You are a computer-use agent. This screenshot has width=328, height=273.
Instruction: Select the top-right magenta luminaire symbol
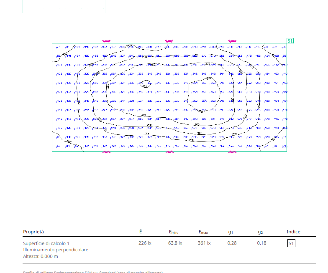tap(232, 41)
